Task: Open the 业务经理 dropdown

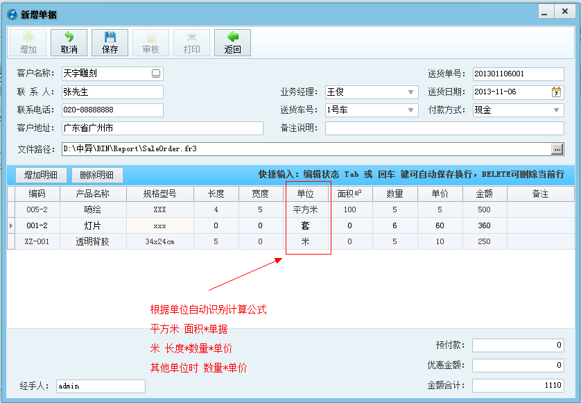Action: tap(412, 93)
